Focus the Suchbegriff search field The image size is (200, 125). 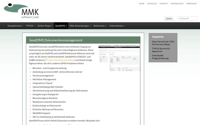(187, 18)
